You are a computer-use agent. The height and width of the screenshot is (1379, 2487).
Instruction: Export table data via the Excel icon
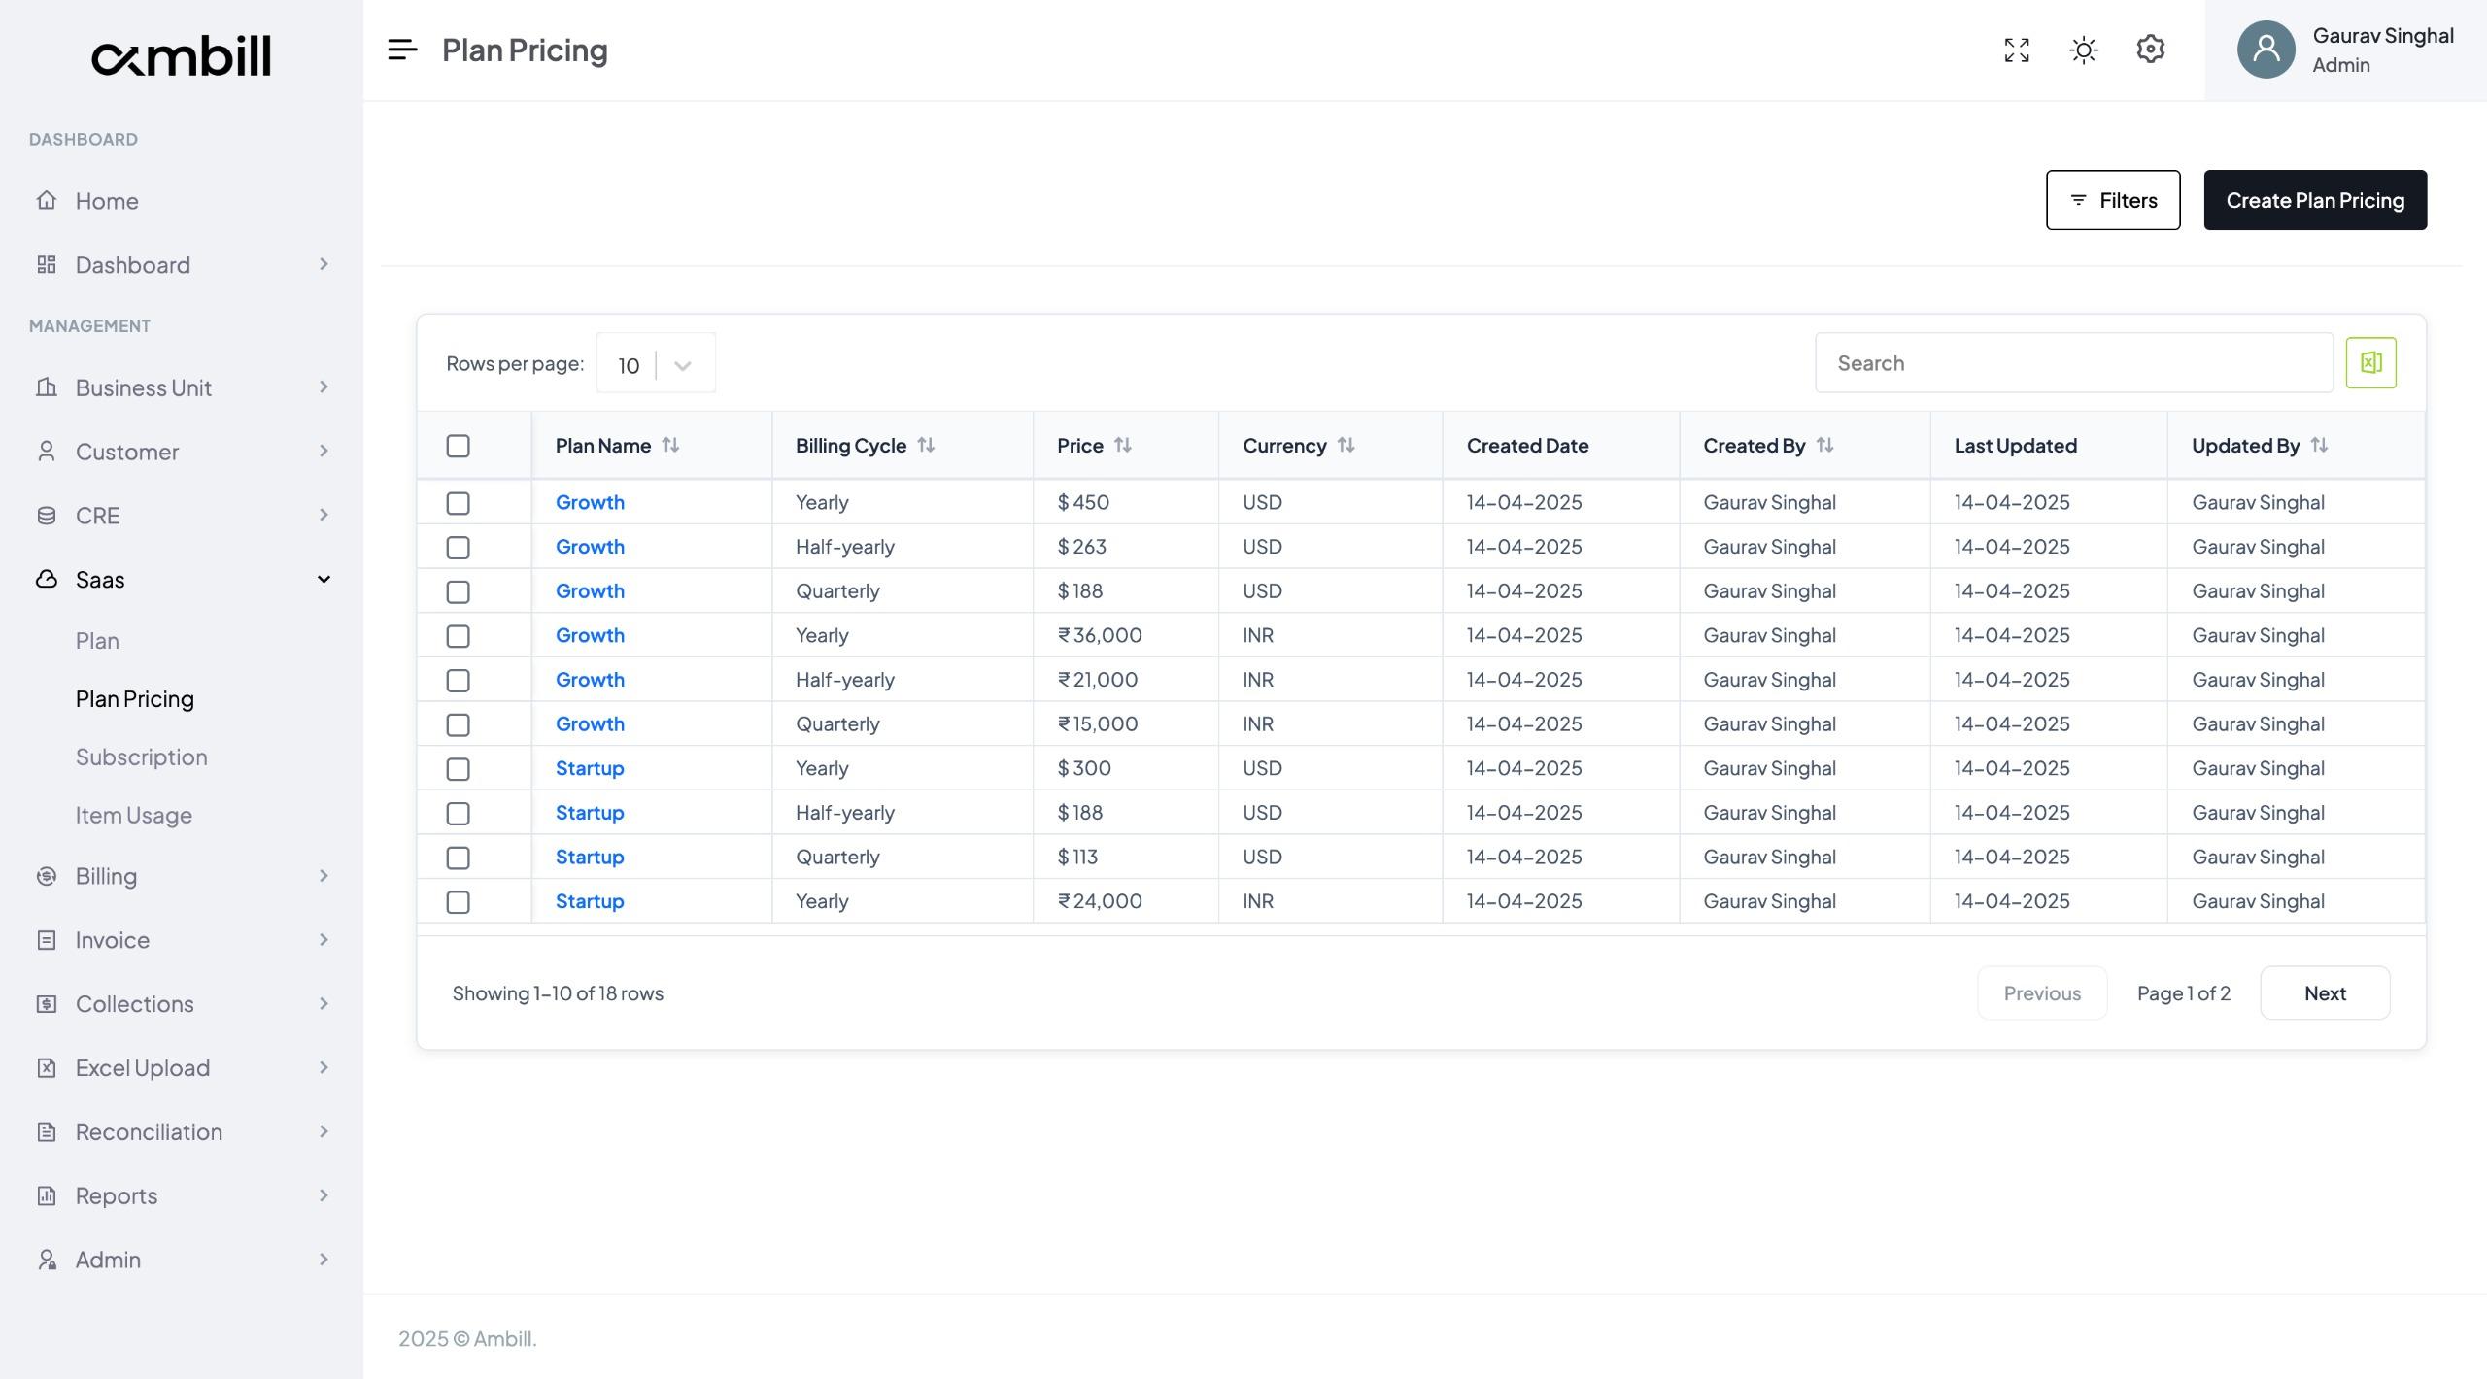pyautogui.click(x=2371, y=361)
